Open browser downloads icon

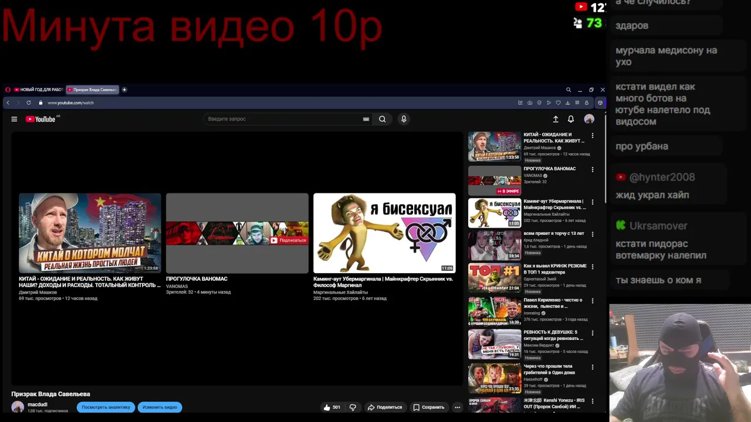click(567, 103)
